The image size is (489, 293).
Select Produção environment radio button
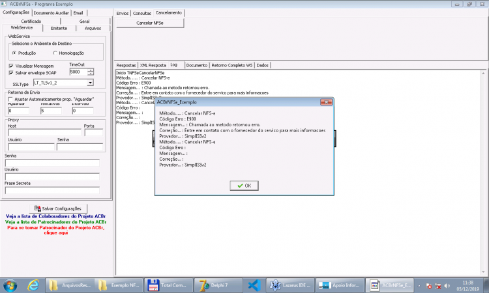[14, 53]
